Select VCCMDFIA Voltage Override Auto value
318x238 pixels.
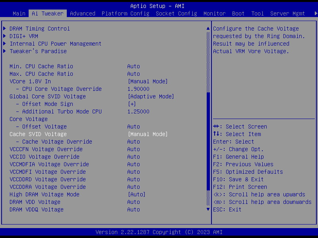pyautogui.click(x=134, y=164)
